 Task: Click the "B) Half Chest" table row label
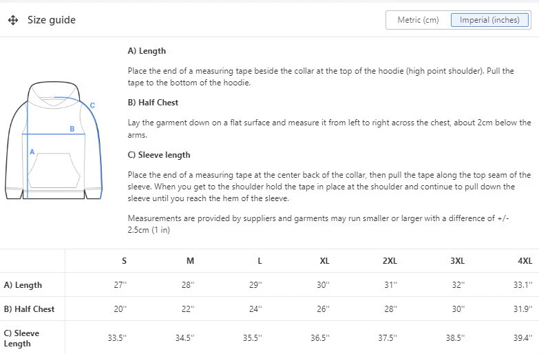click(29, 309)
